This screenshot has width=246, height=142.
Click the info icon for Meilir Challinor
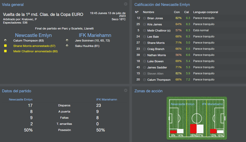coord(145,31)
